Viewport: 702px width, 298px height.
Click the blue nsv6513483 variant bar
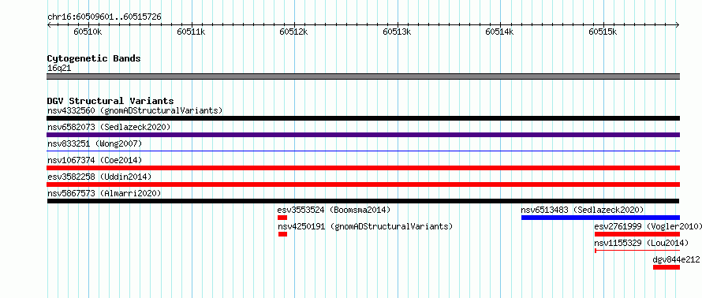coord(600,218)
